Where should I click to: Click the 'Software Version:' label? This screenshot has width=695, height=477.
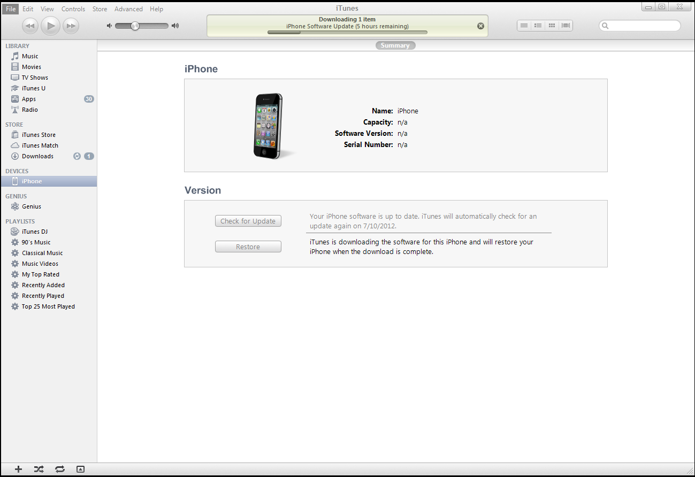364,133
